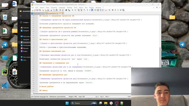Open the Edit menu
Image resolution: width=189 pixels, height=106 pixels.
pos(37,8)
